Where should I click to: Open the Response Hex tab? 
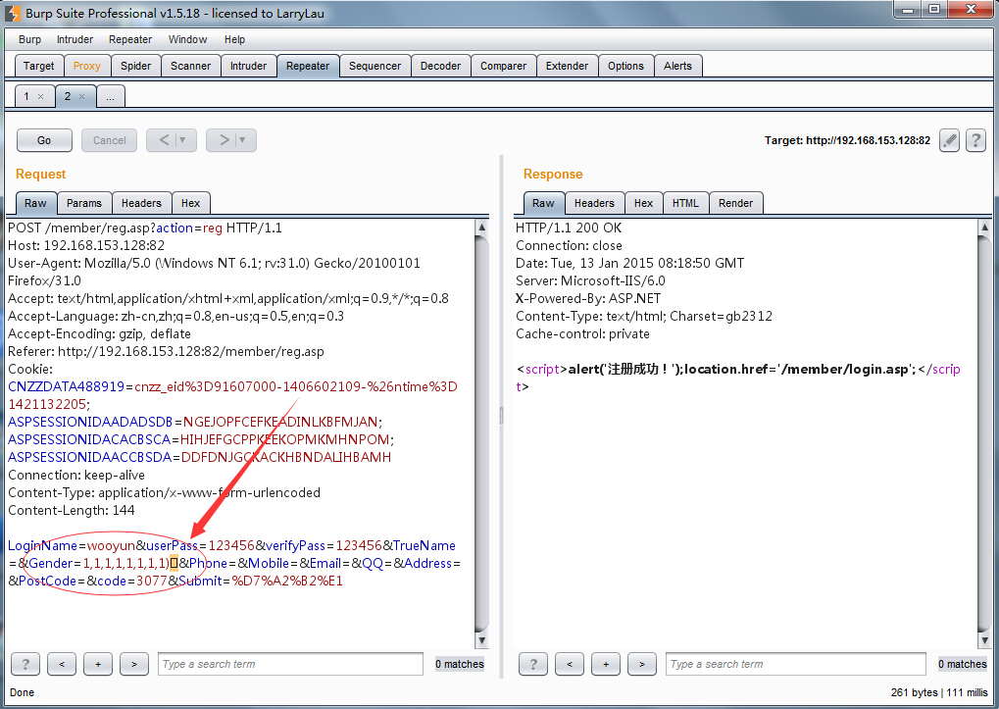coord(643,203)
